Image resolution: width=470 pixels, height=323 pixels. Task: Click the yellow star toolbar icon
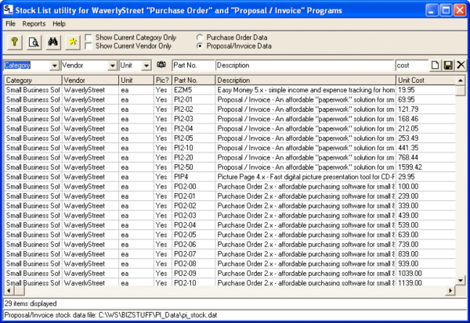click(x=74, y=41)
